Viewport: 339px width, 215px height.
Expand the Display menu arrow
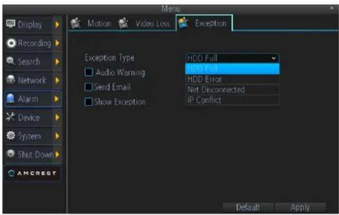pos(57,25)
